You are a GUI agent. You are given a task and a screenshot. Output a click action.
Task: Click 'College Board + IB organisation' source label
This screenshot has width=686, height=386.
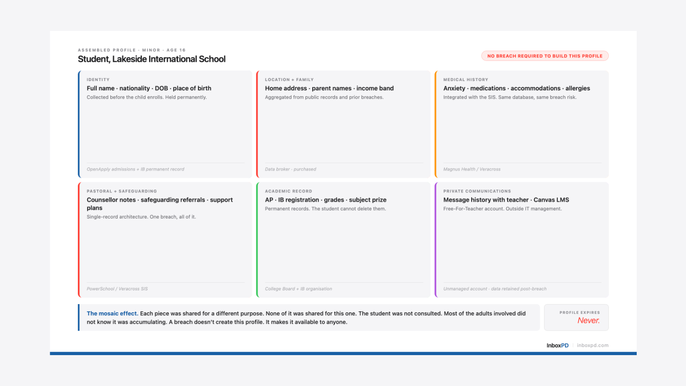pyautogui.click(x=298, y=289)
